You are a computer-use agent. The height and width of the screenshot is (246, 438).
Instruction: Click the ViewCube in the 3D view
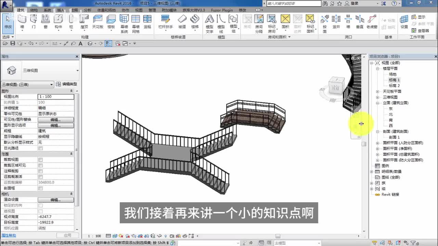(x=336, y=86)
